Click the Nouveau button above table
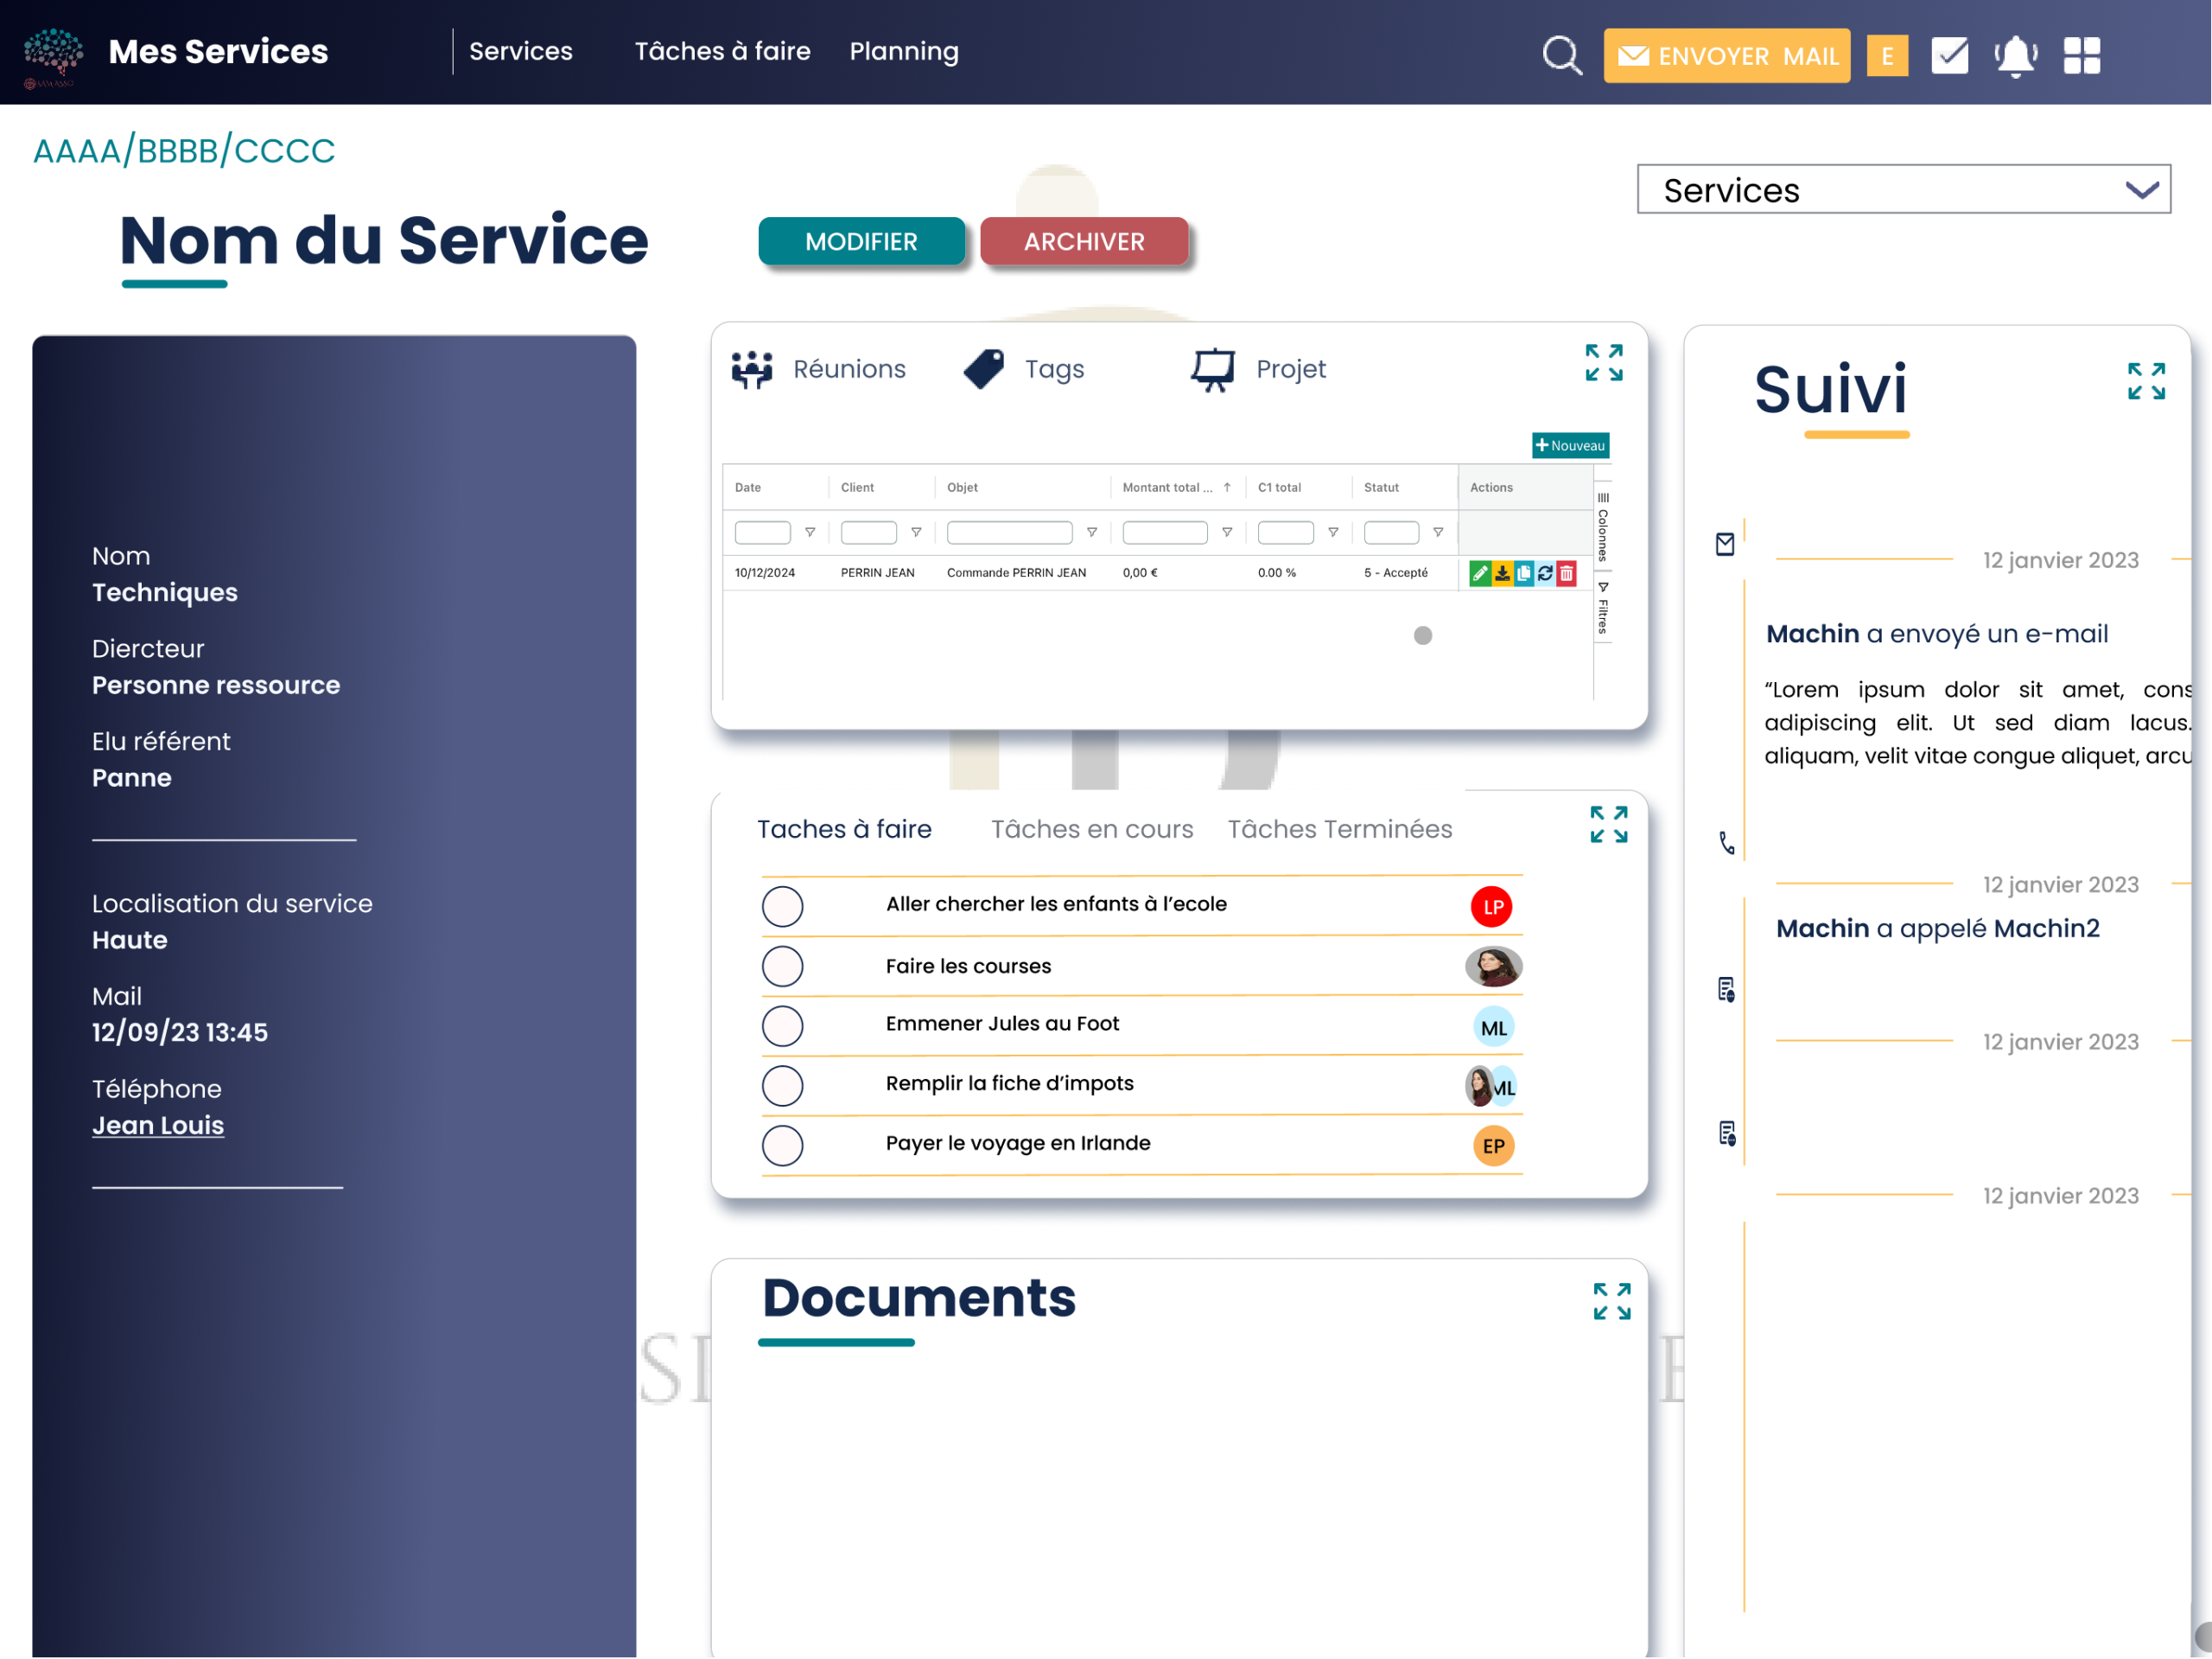2212x1659 pixels. click(x=1570, y=445)
